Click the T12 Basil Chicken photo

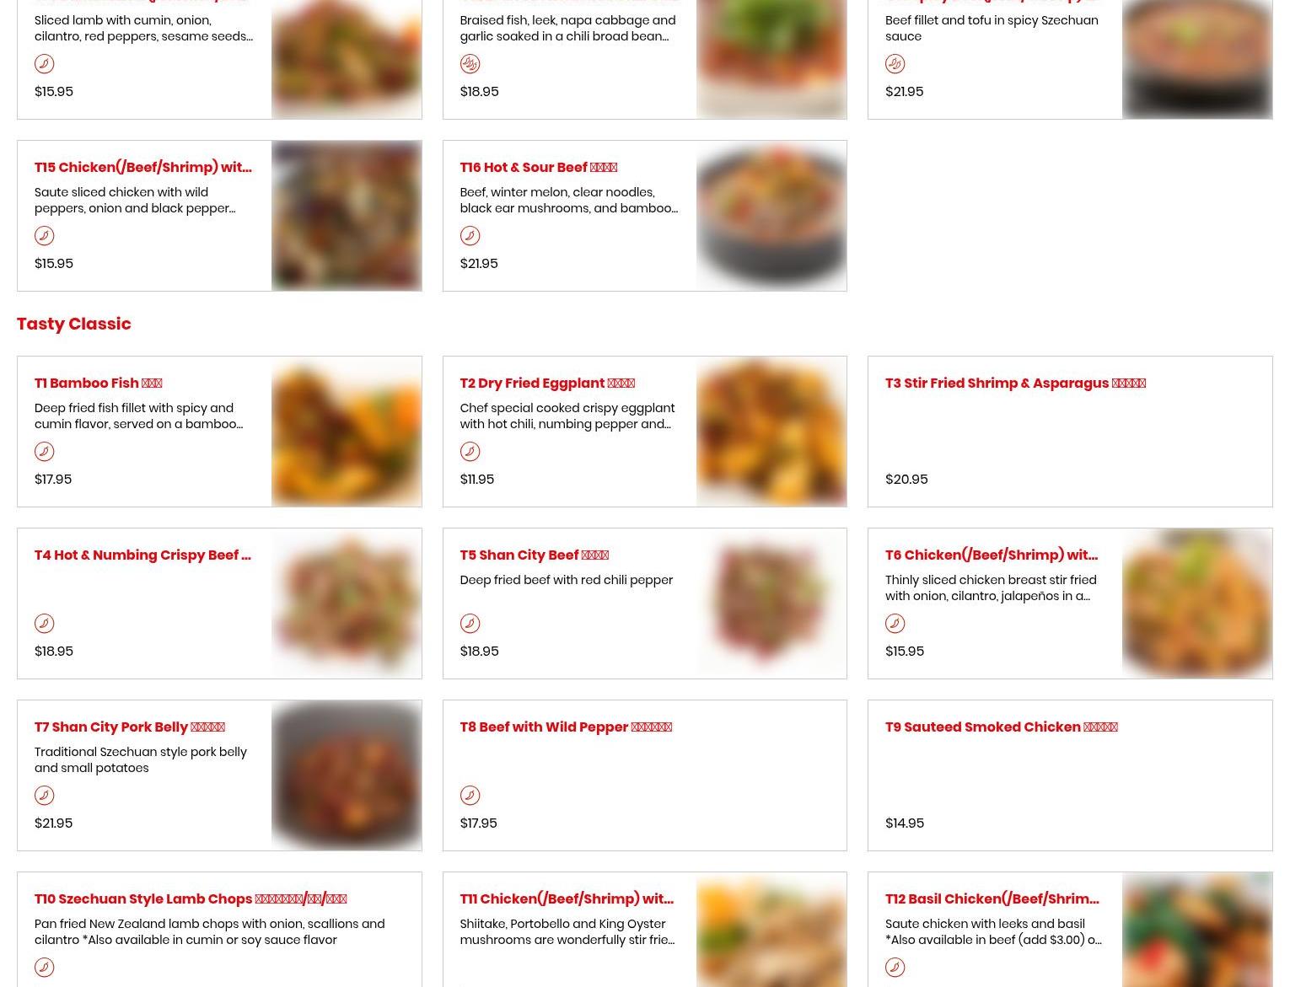tap(1197, 930)
